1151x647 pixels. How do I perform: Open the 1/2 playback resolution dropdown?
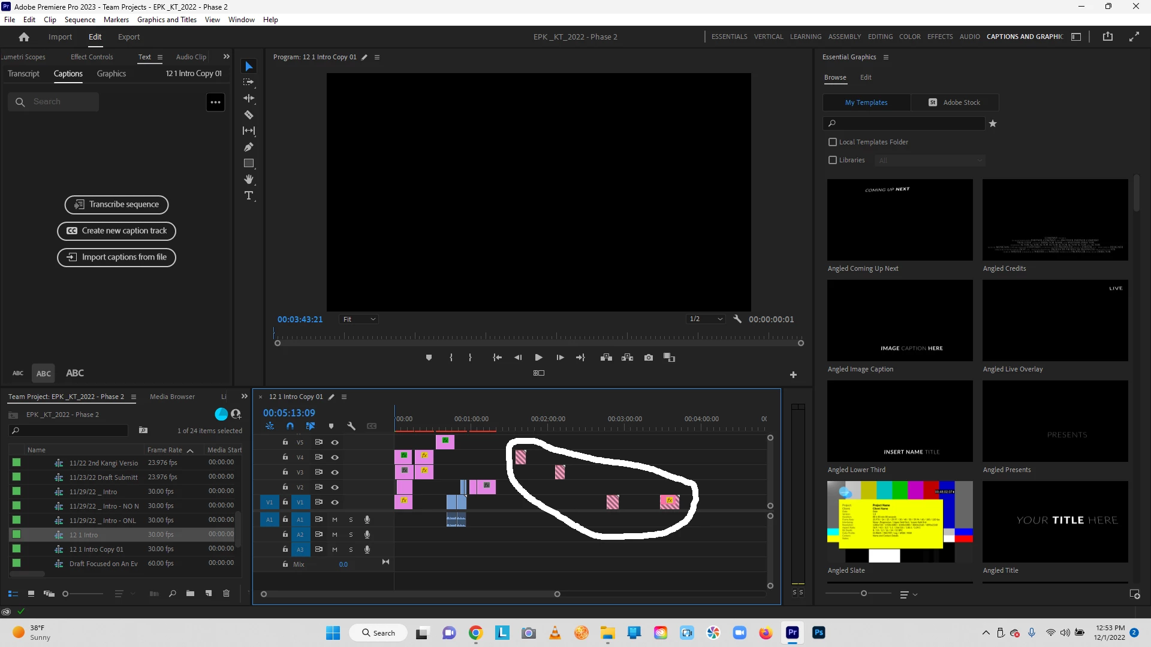706,319
